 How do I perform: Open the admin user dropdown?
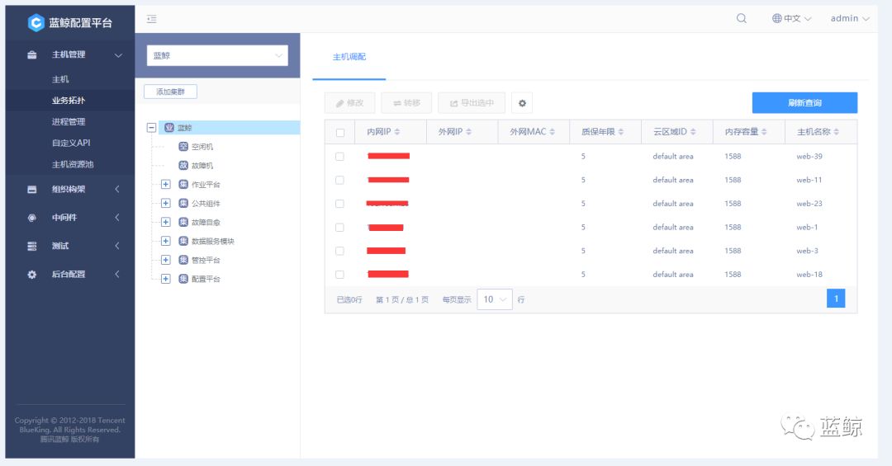pyautogui.click(x=850, y=19)
